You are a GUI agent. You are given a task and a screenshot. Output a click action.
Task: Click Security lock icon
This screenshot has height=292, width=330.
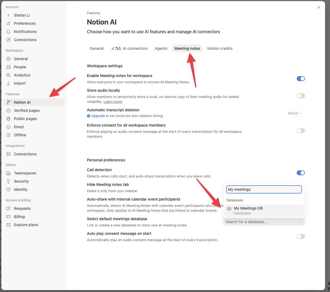[9, 181]
